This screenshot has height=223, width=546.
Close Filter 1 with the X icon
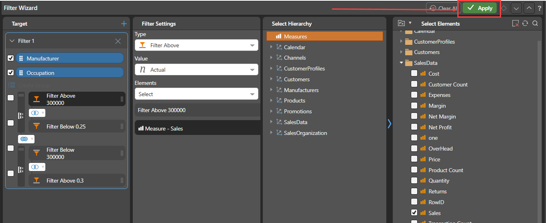click(118, 41)
